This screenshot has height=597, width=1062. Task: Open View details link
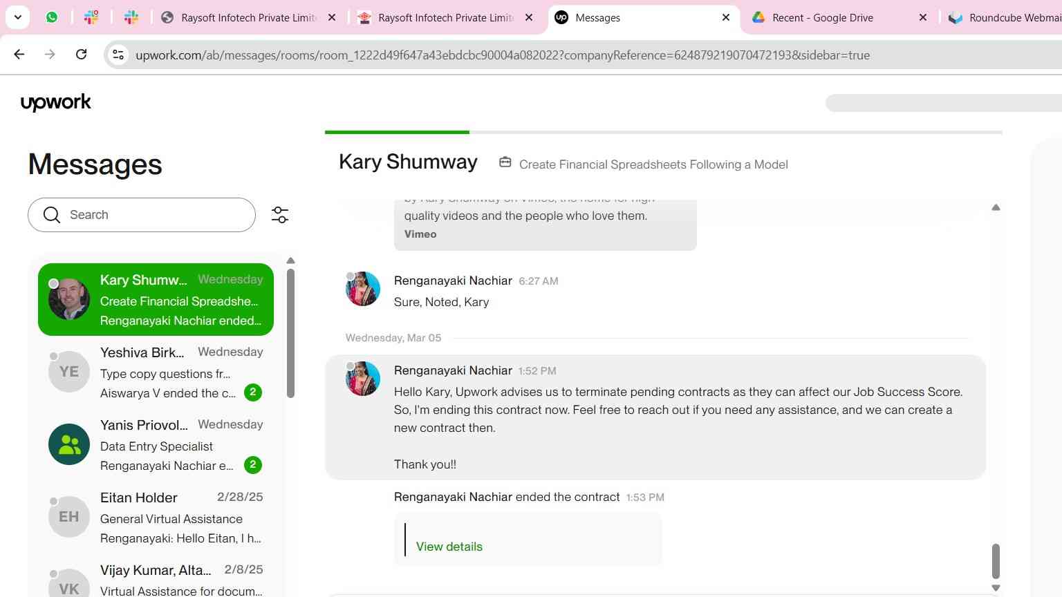(x=449, y=547)
